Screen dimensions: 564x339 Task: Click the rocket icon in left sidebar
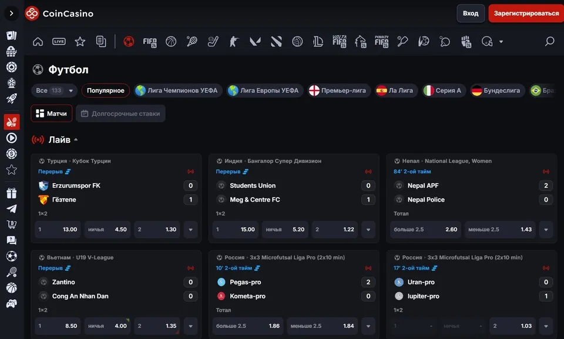pos(11,99)
